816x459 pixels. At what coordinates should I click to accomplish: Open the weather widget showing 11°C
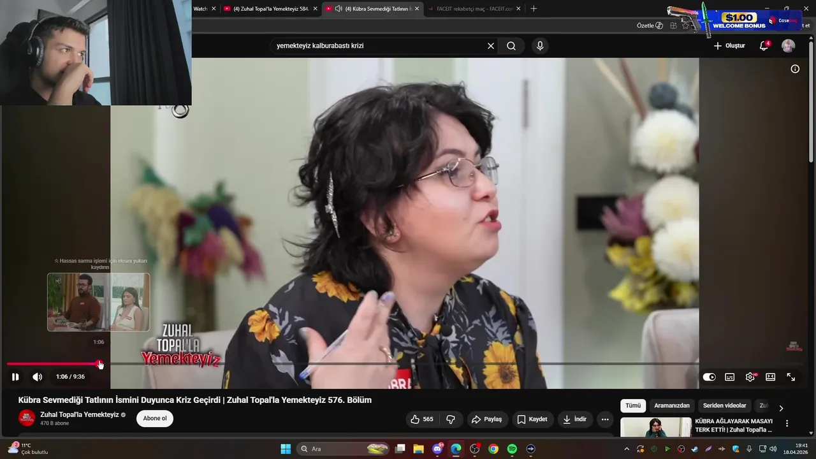coord(28,449)
